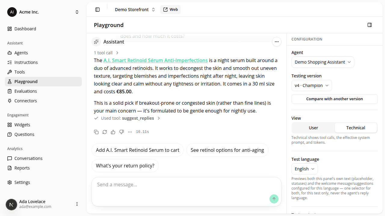
Task: Click the Assistant sparkle avatar icon
Action: tap(96, 42)
